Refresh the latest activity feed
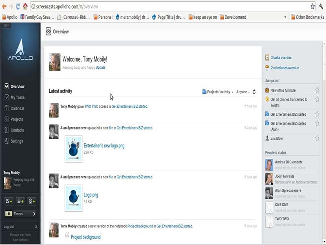Viewport: 326px width, 245px height. point(254,92)
